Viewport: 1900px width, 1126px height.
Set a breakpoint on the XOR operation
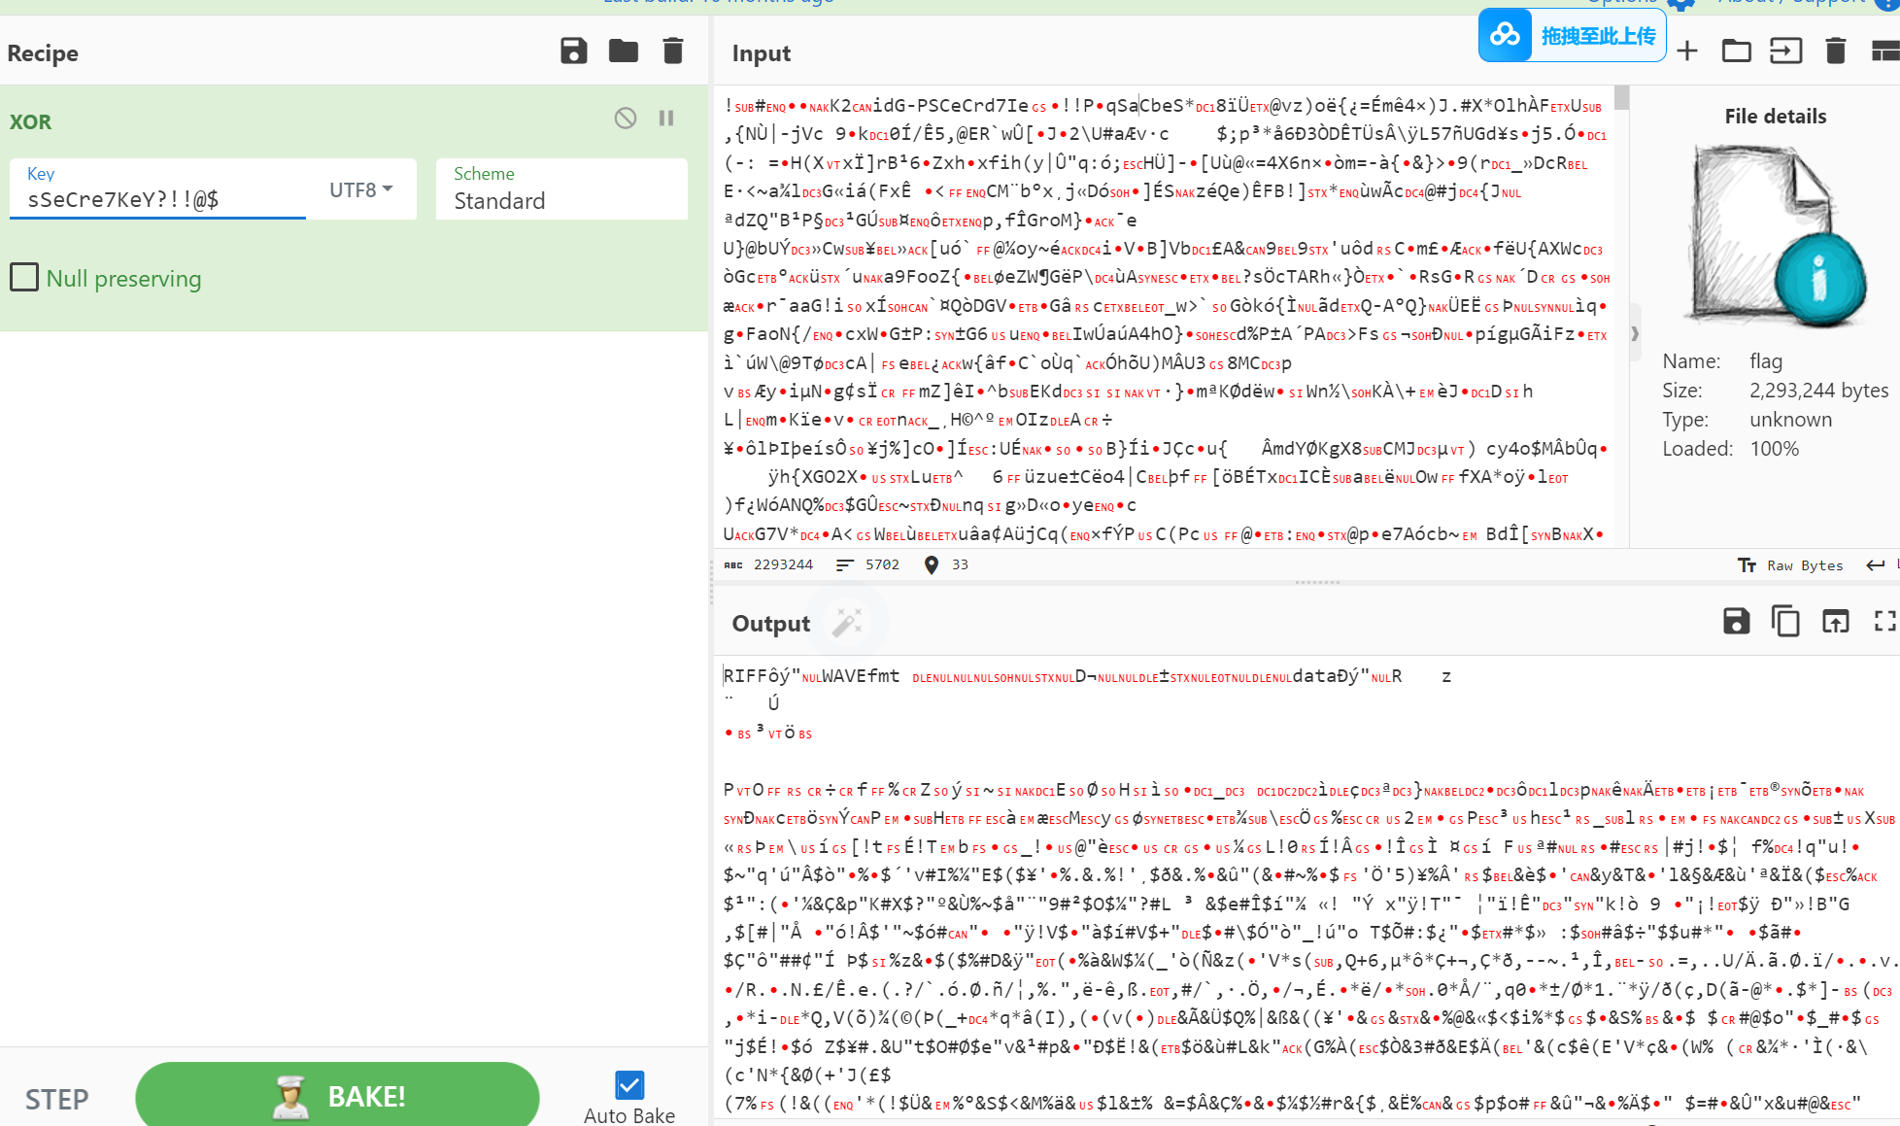point(666,119)
